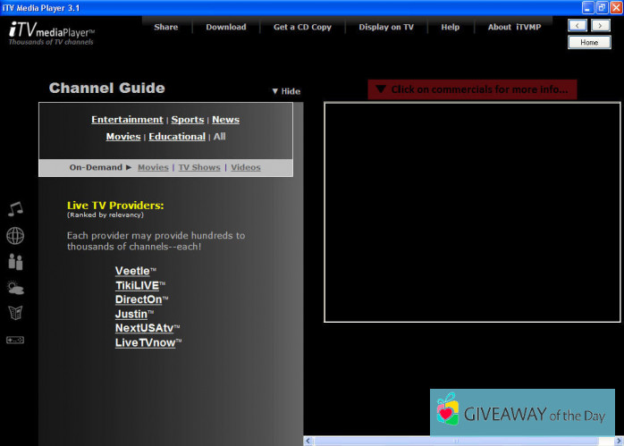
Task: Click the globe web icon in sidebar
Action: point(15,236)
